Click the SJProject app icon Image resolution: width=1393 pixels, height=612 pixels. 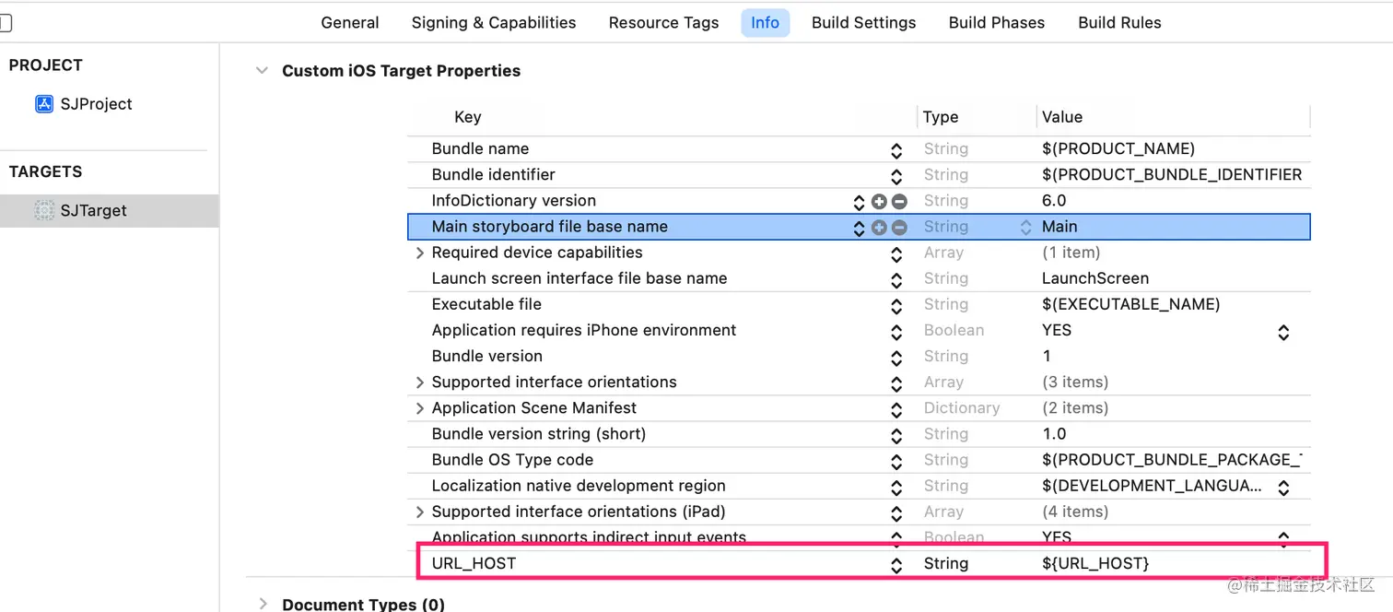coord(44,104)
